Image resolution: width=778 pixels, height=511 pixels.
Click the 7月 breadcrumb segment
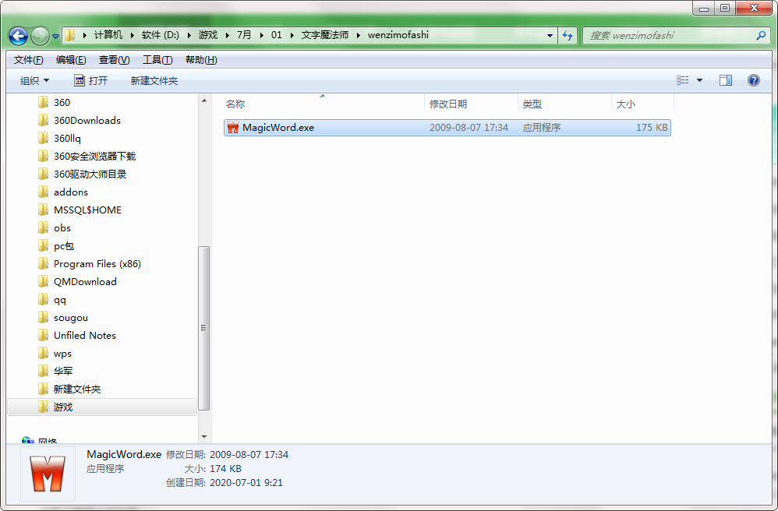pyautogui.click(x=244, y=35)
